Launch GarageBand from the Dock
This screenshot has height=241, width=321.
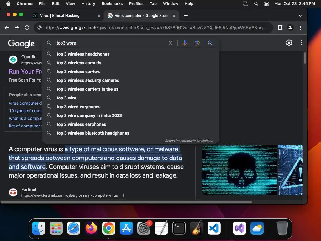[197, 228]
